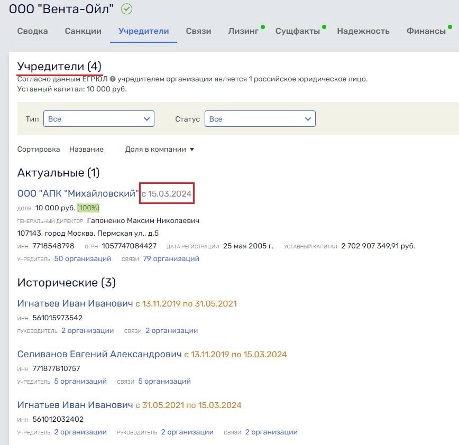The height and width of the screenshot is (445, 459).
Task: Open связи 2 организации under ИНН 561012032402
Action: pos(271,432)
